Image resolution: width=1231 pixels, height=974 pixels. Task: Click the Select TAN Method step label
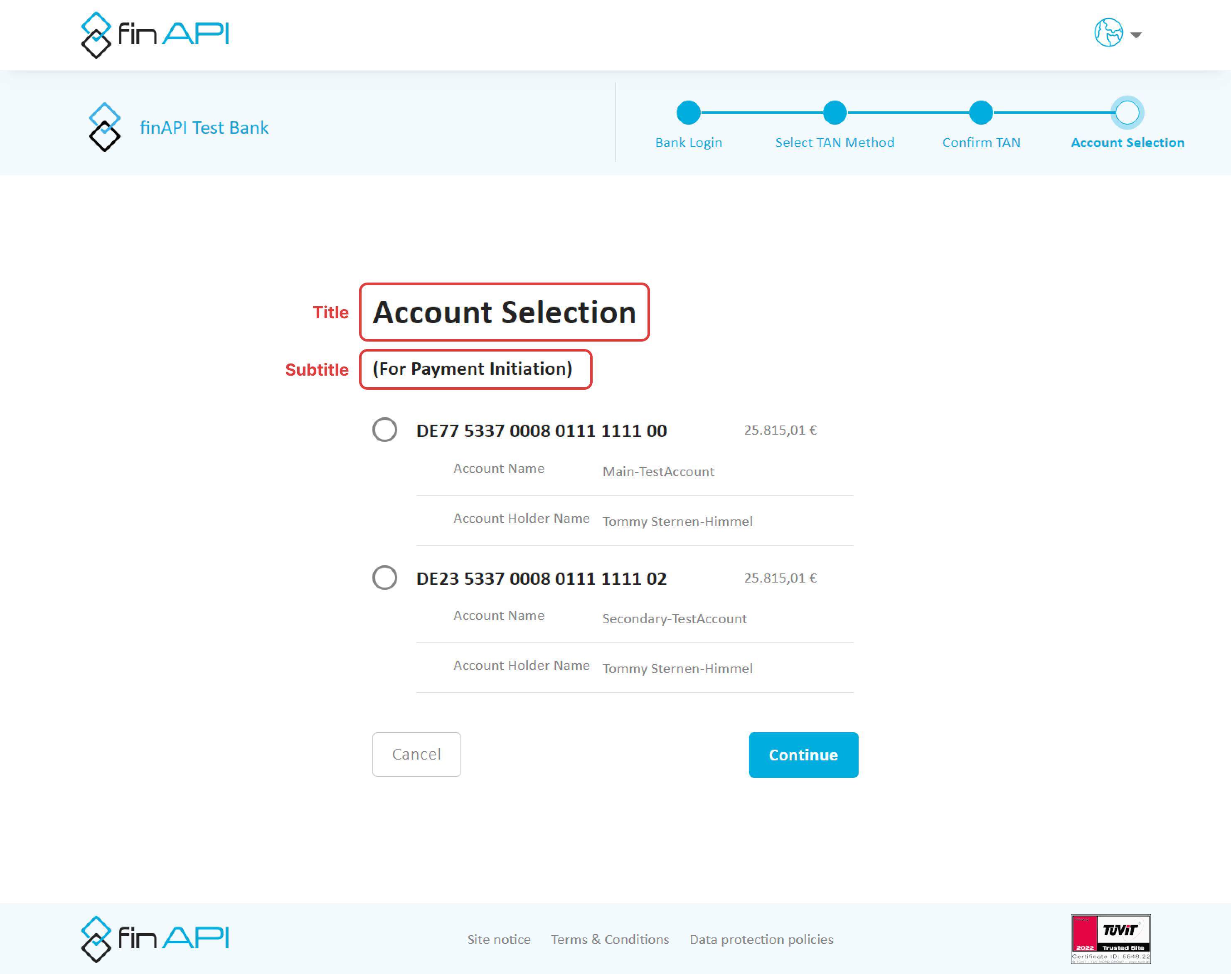[834, 143]
